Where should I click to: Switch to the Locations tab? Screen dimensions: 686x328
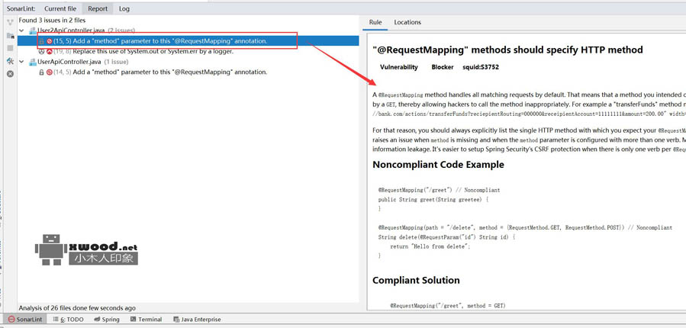[x=407, y=22]
